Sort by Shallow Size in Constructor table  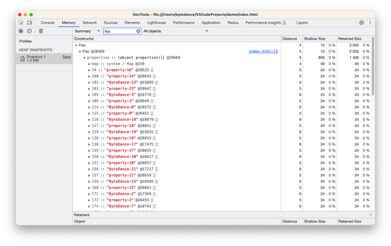(x=319, y=39)
